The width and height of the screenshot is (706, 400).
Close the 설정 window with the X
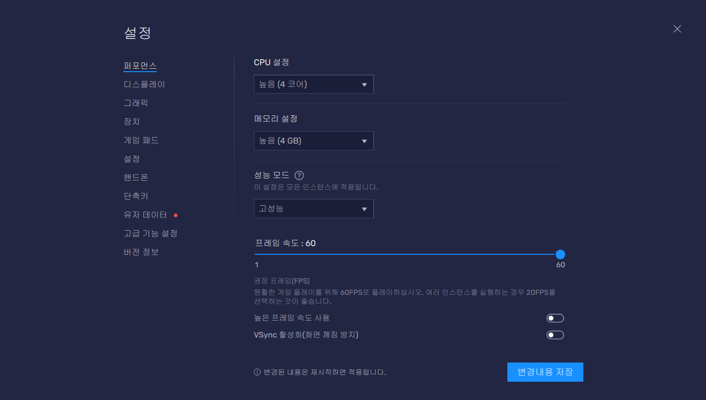677,29
